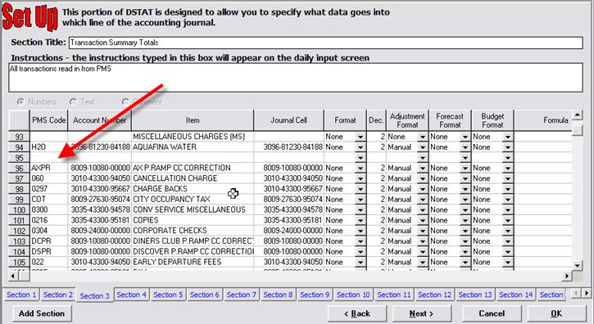Click item cell EARLY DEPARTURE FEES

click(x=193, y=263)
